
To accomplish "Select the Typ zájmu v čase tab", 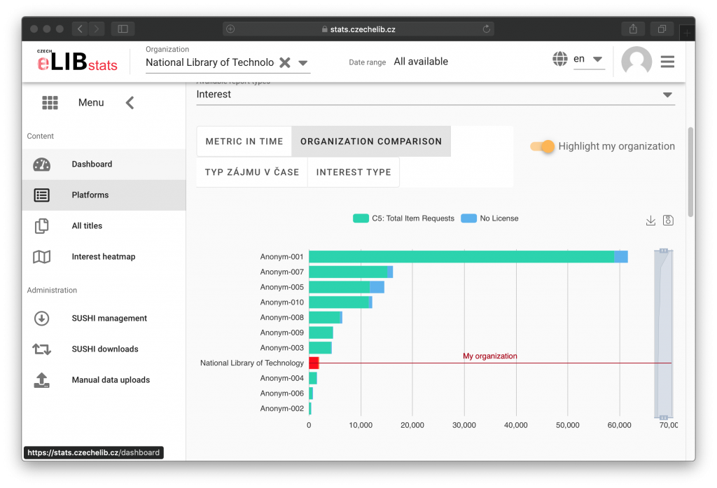I will [x=252, y=172].
